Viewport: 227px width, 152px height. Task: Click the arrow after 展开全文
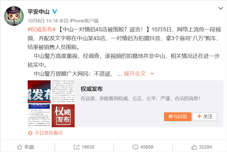[152, 74]
